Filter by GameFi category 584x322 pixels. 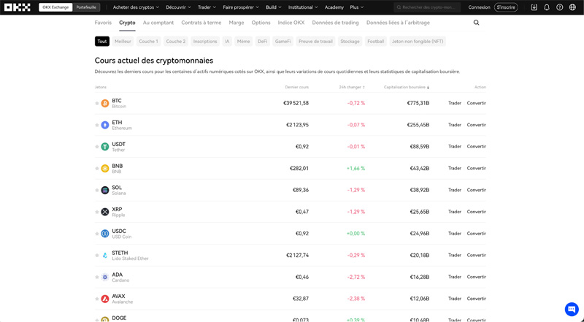point(283,42)
